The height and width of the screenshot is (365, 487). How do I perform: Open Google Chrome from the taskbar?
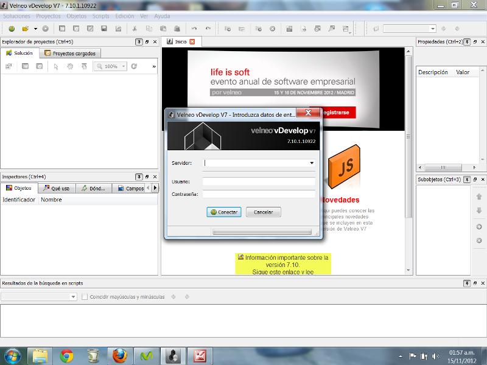[66, 356]
